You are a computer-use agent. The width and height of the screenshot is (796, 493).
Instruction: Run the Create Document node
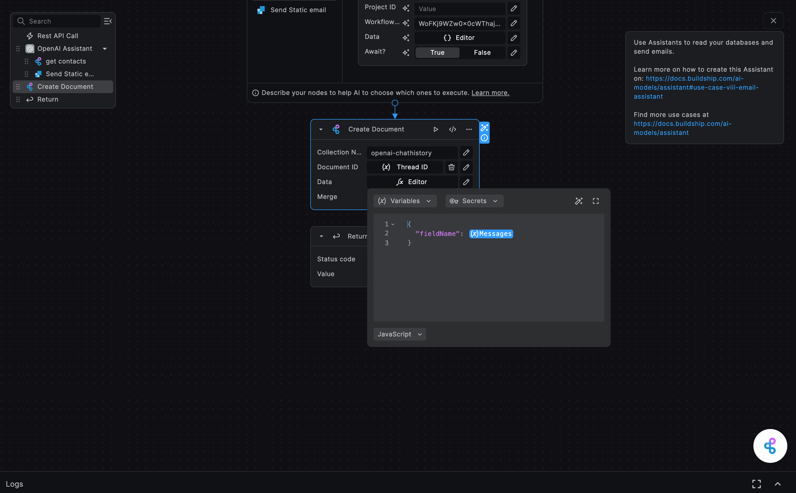pyautogui.click(x=435, y=129)
